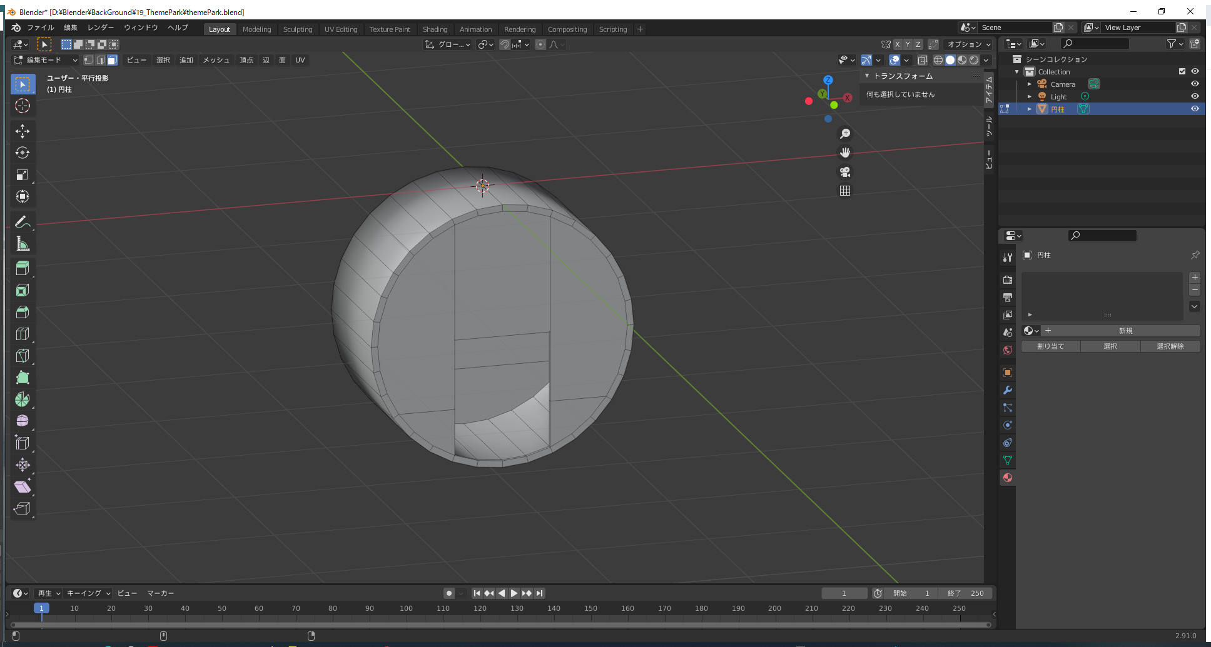1211x647 pixels.
Task: Toggle snapping magnet
Action: [505, 44]
